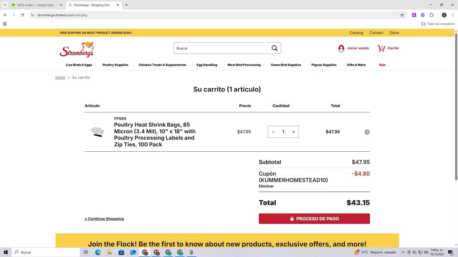Go back with the browser back arrow
The width and height of the screenshot is (458, 257).
point(5,15)
